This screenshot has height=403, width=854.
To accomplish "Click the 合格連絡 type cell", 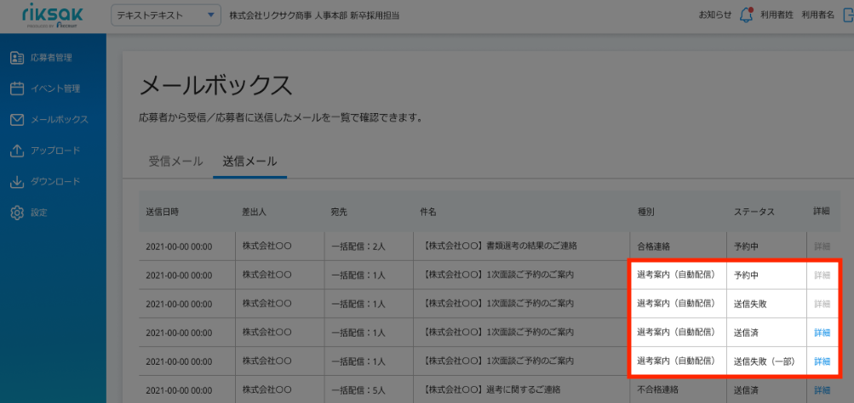I will point(654,246).
